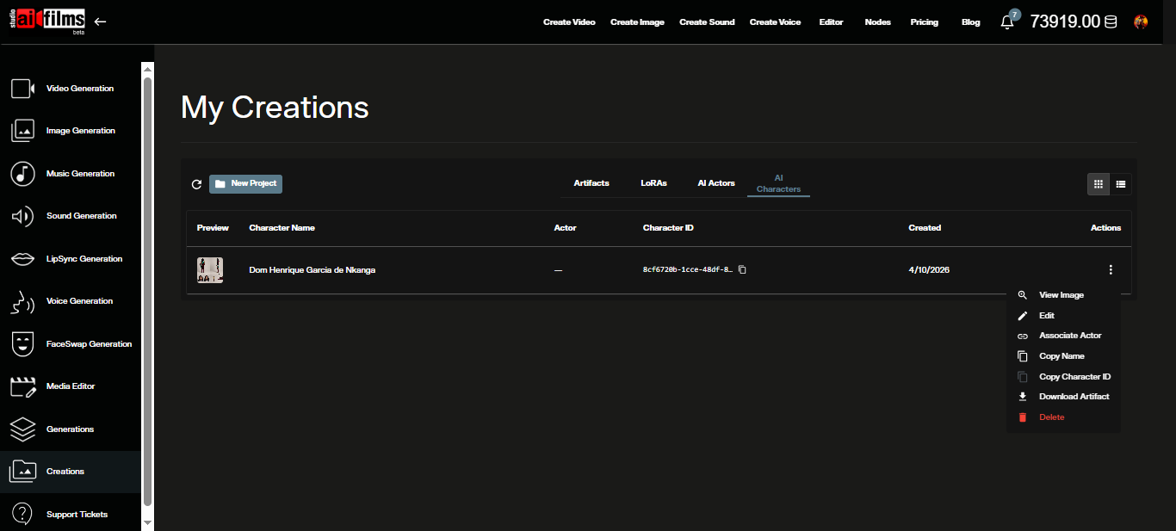Open the Pricing page
This screenshot has height=531, width=1176.
[x=924, y=22]
